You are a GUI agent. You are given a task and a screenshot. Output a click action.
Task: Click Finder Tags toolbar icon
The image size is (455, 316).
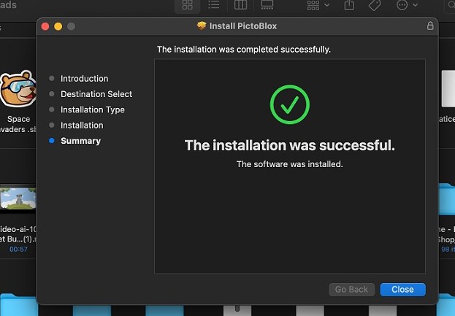pyautogui.click(x=375, y=5)
